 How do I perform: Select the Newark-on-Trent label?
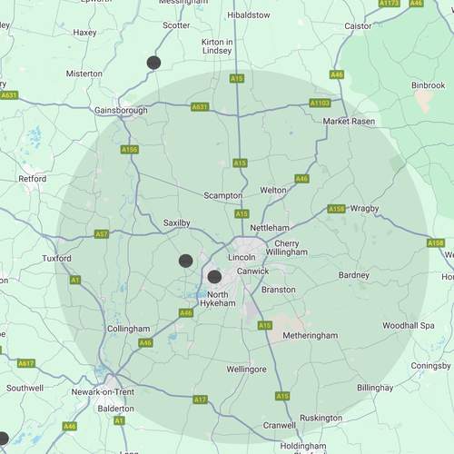point(103,392)
